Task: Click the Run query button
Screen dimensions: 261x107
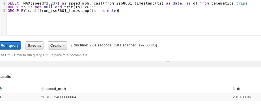Action: pos(10,46)
